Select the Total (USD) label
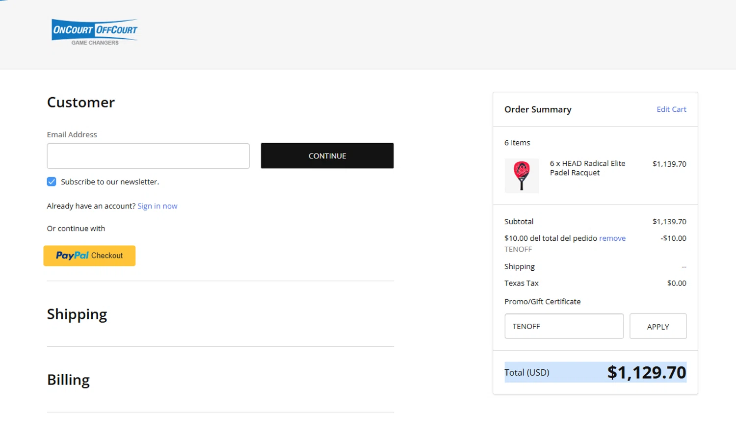The height and width of the screenshot is (438, 736). (x=527, y=373)
